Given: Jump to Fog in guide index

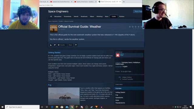Looking at the screenshot, I should (116, 95).
